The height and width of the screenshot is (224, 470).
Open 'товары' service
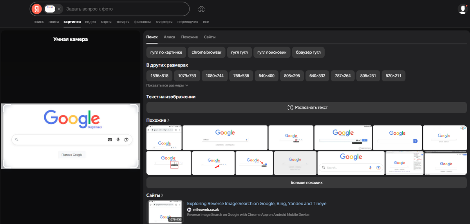point(123,22)
